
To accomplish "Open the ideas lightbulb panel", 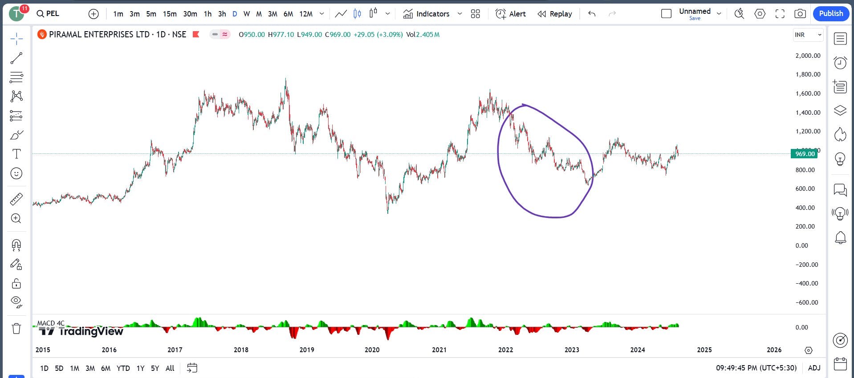I will tap(840, 158).
